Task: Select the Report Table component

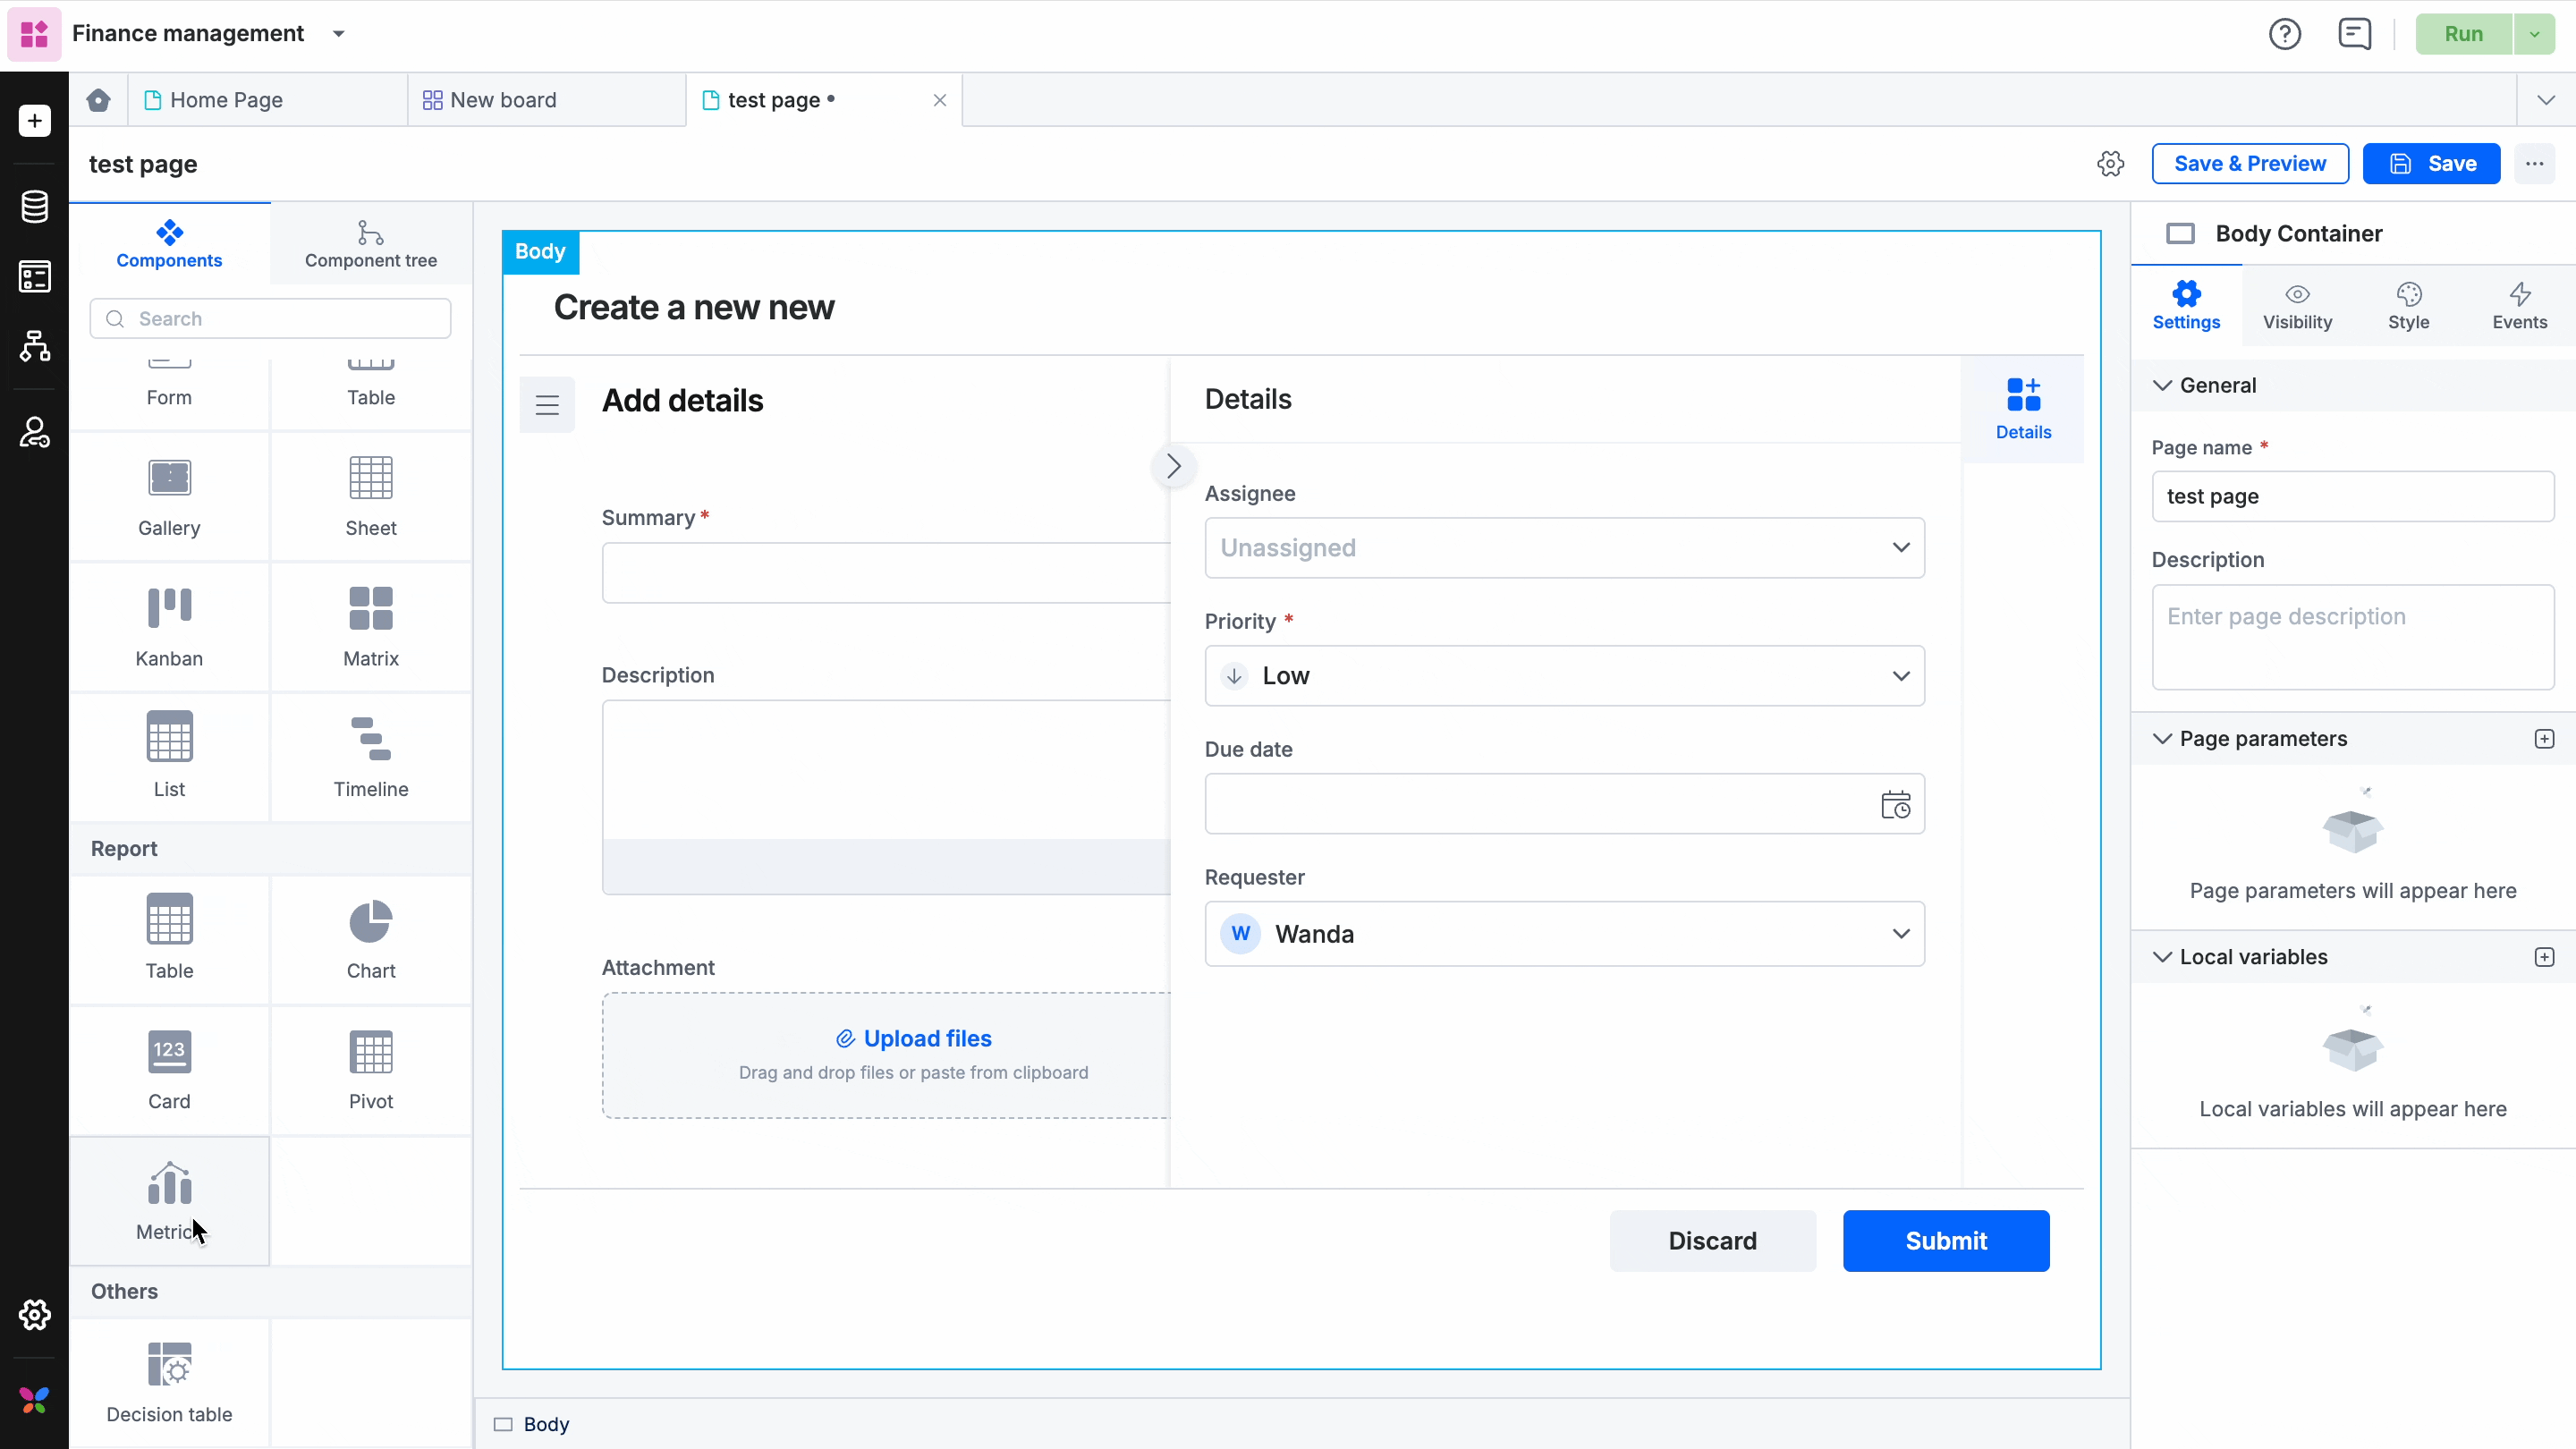Action: tap(169, 939)
